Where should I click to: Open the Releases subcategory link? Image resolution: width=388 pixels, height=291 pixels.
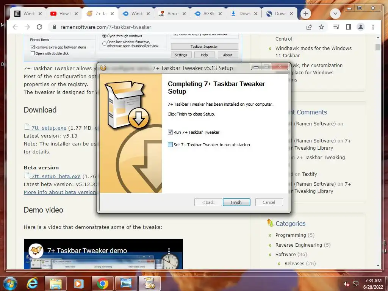[x=294, y=264]
